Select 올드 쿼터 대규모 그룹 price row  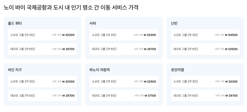[42, 49]
